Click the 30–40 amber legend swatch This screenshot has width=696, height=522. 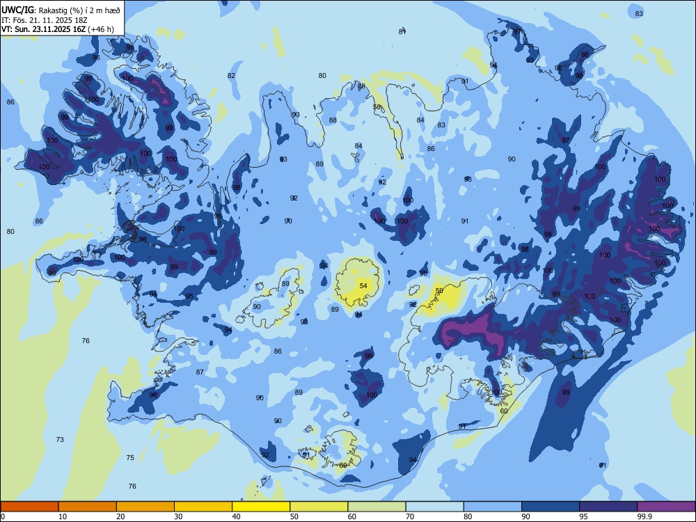(x=203, y=507)
